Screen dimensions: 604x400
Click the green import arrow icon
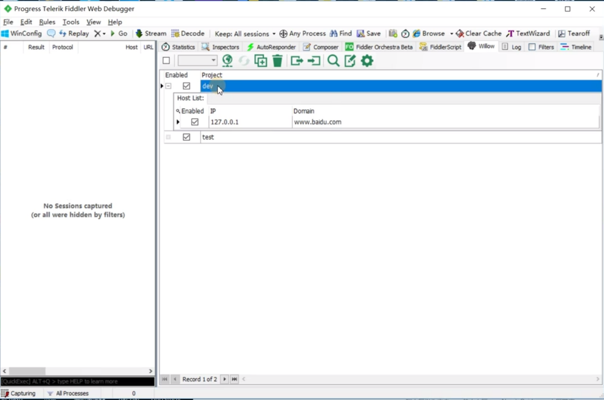click(314, 61)
